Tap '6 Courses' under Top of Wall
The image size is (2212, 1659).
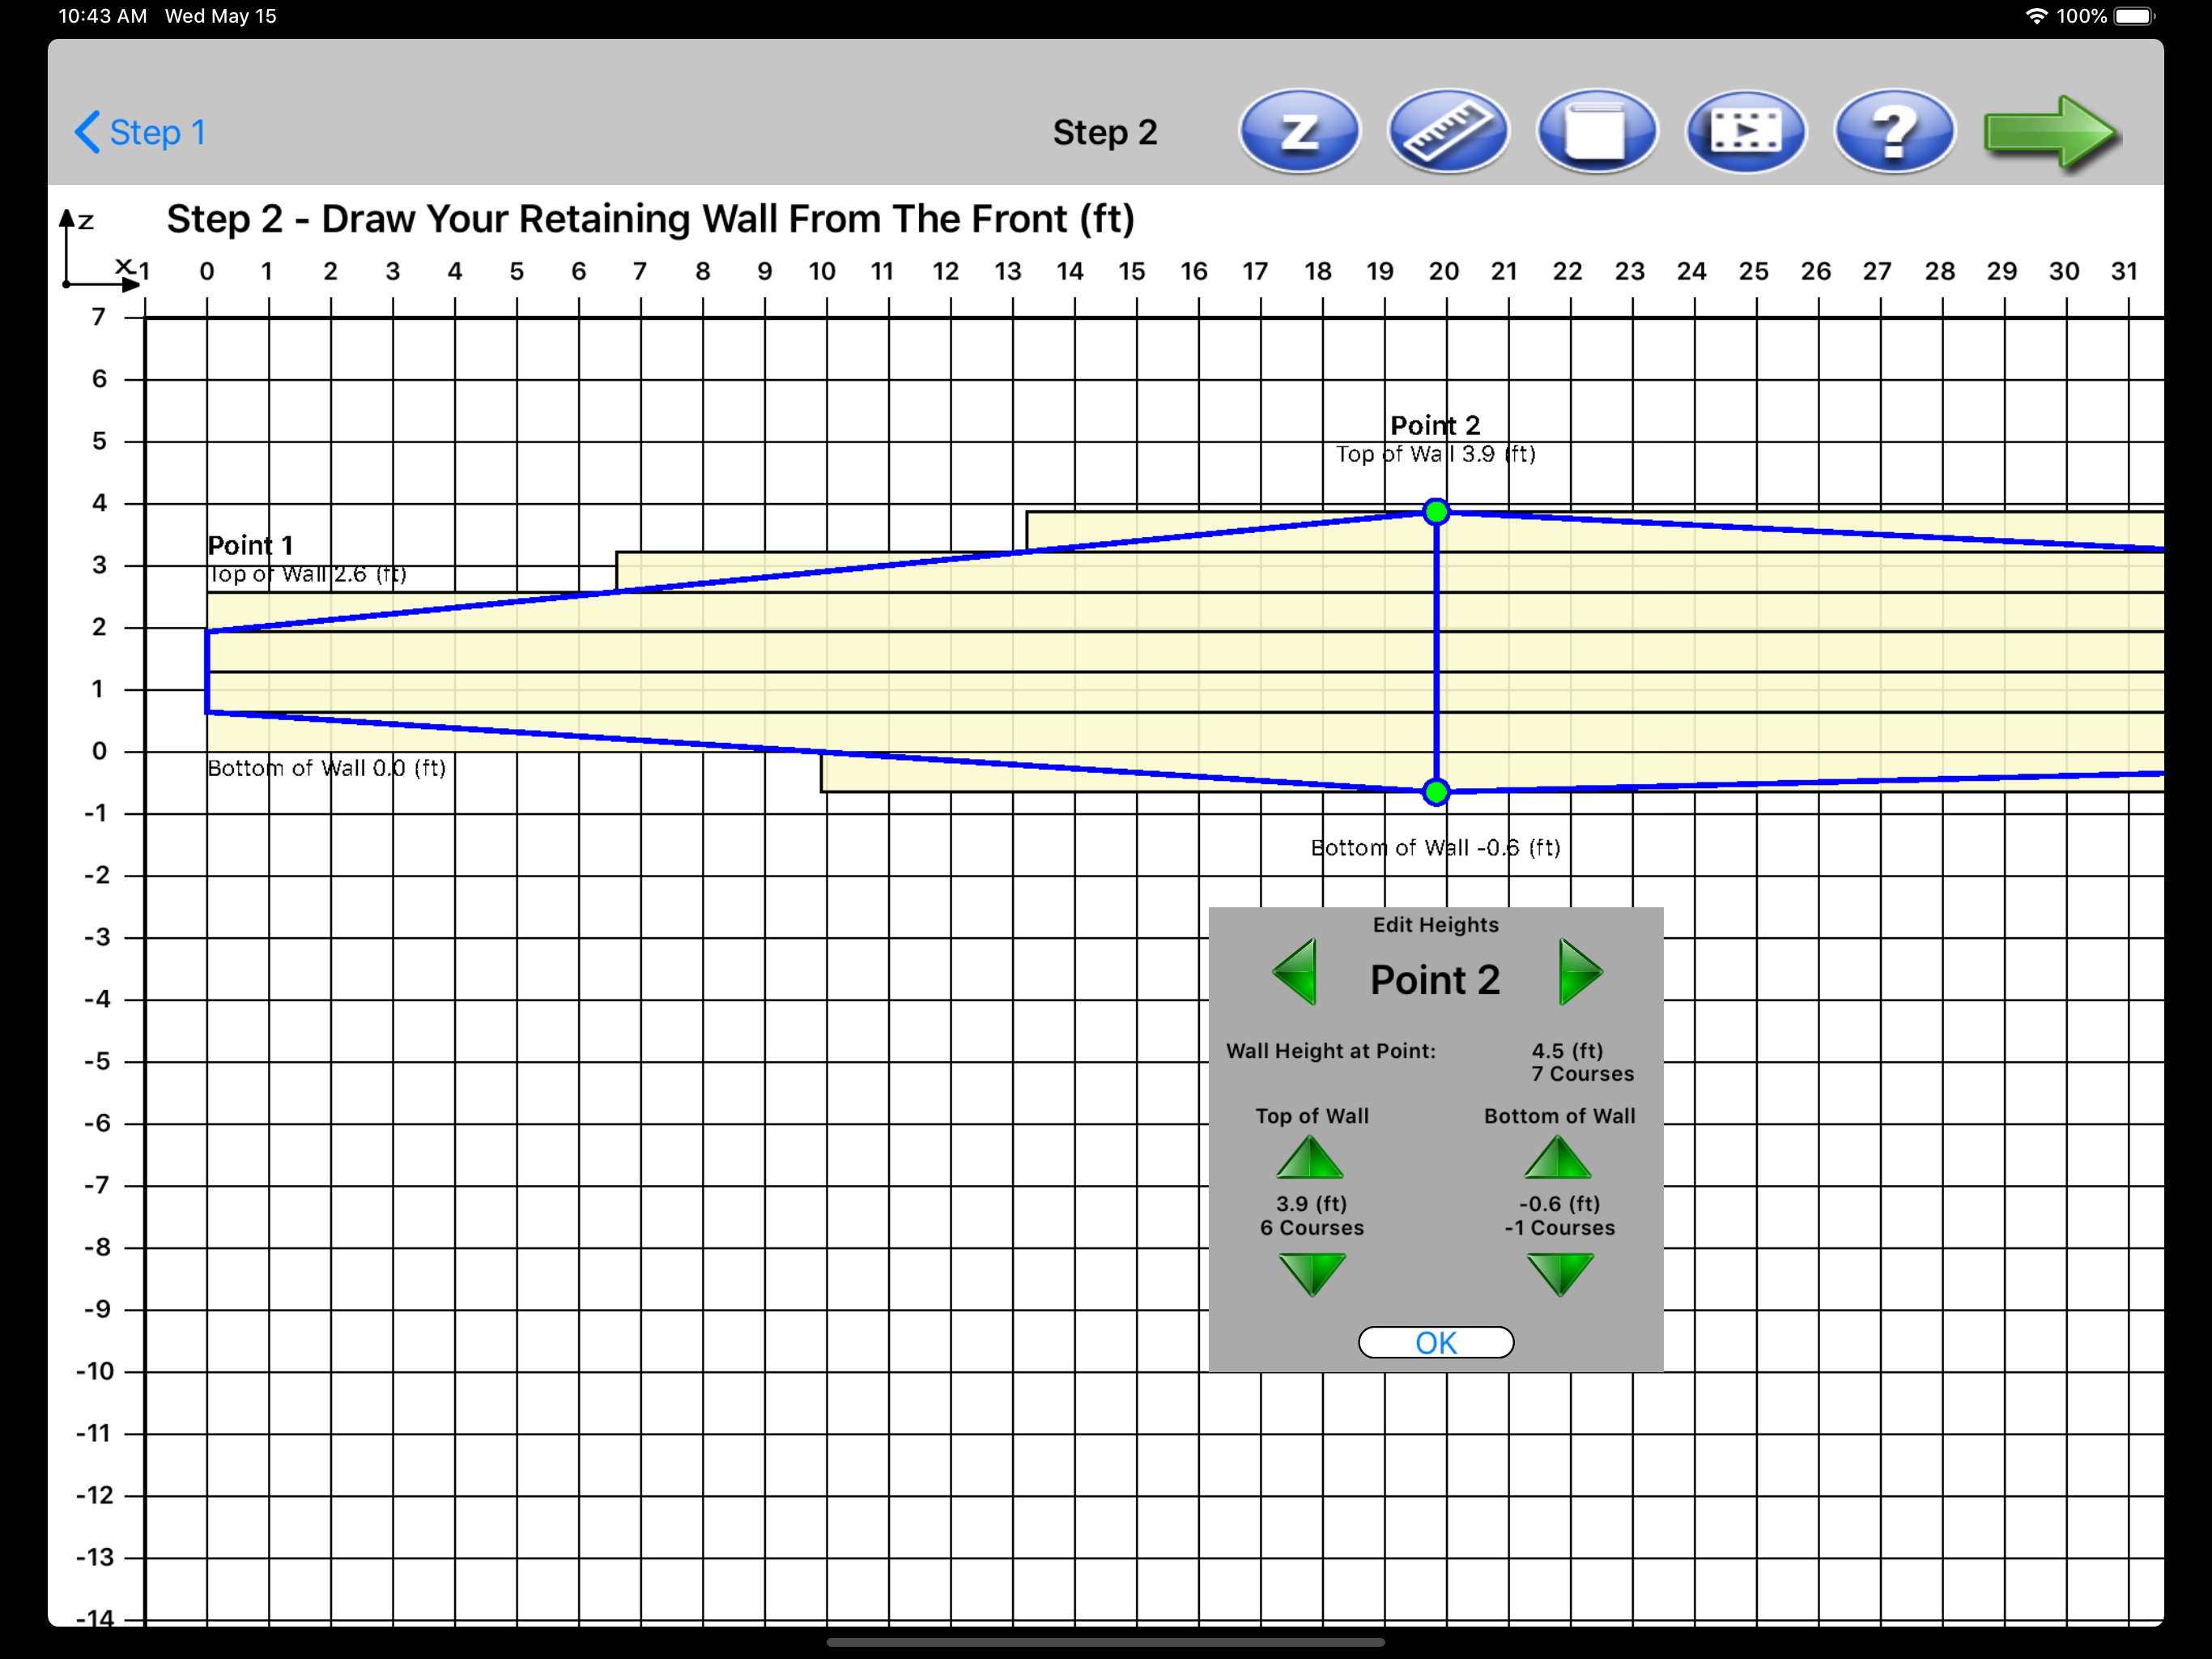(1312, 1228)
